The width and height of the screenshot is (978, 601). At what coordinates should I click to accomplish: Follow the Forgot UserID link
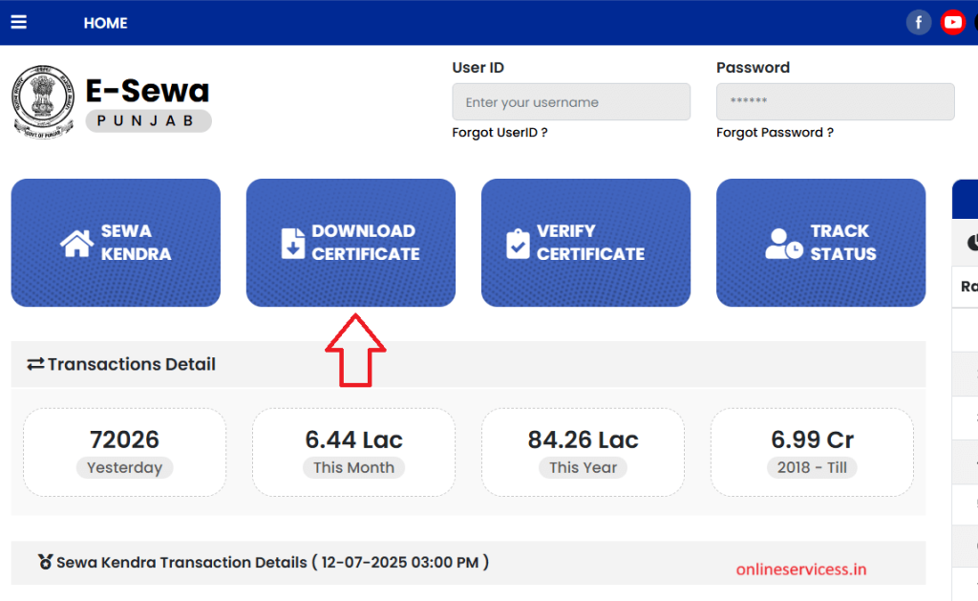pyautogui.click(x=500, y=132)
